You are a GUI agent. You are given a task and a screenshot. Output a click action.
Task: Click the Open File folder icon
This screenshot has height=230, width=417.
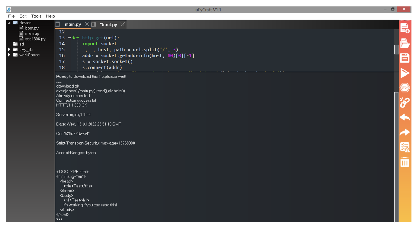[405, 43]
